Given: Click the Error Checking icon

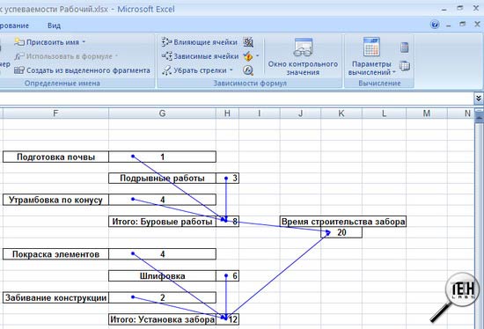Looking at the screenshot, I should click(x=247, y=56).
